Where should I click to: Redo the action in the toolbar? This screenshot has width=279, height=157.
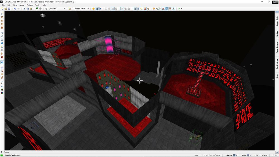tap(18, 9)
